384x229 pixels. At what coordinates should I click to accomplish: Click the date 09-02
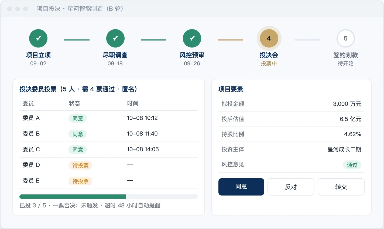[x=38, y=63]
